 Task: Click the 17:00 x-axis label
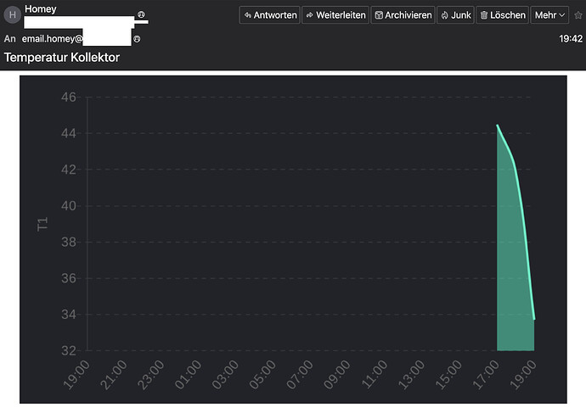tap(486, 375)
